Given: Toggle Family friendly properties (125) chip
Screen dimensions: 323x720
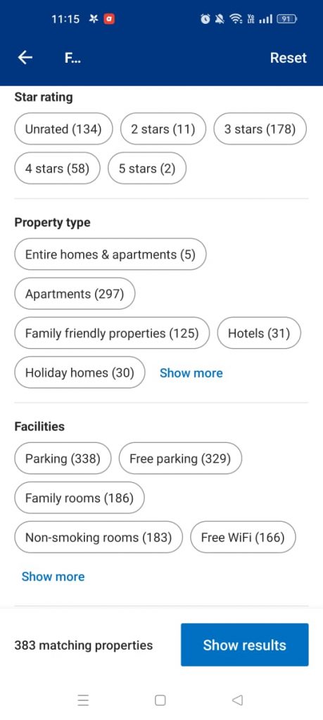Looking at the screenshot, I should pos(112,333).
